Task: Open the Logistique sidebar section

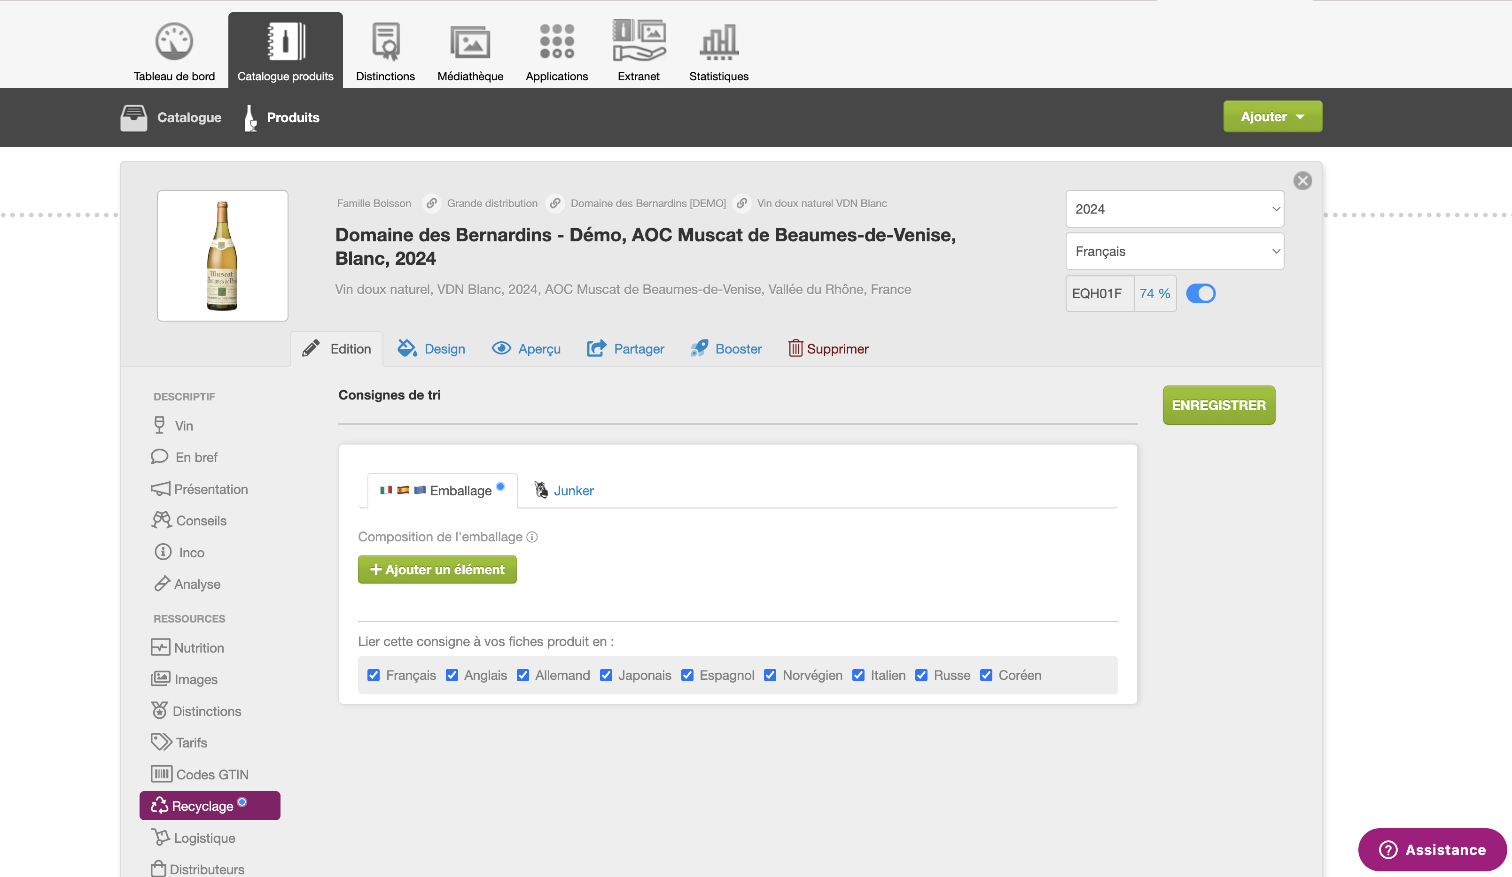Action: tap(193, 838)
